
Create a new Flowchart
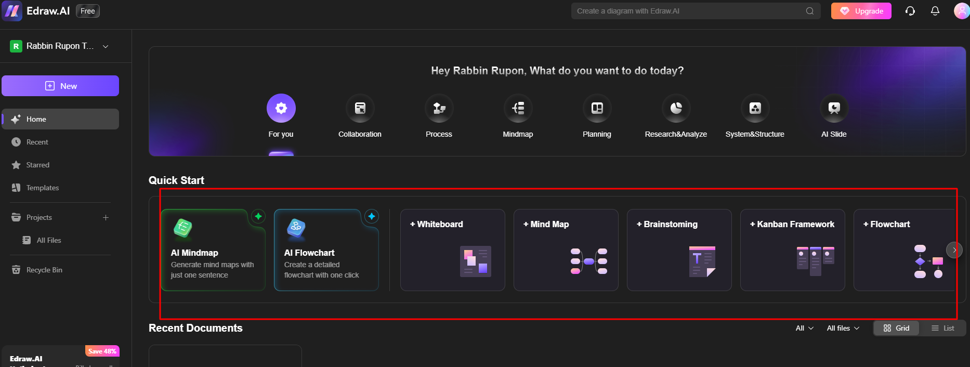[x=905, y=250]
